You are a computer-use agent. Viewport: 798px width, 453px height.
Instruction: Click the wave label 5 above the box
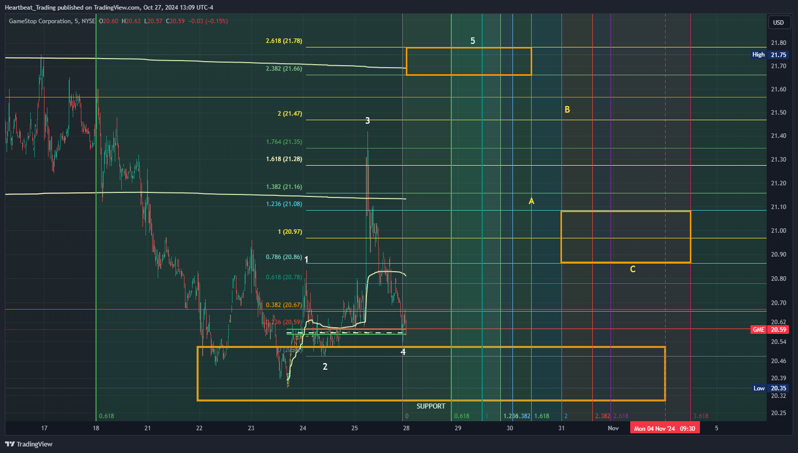tap(473, 41)
